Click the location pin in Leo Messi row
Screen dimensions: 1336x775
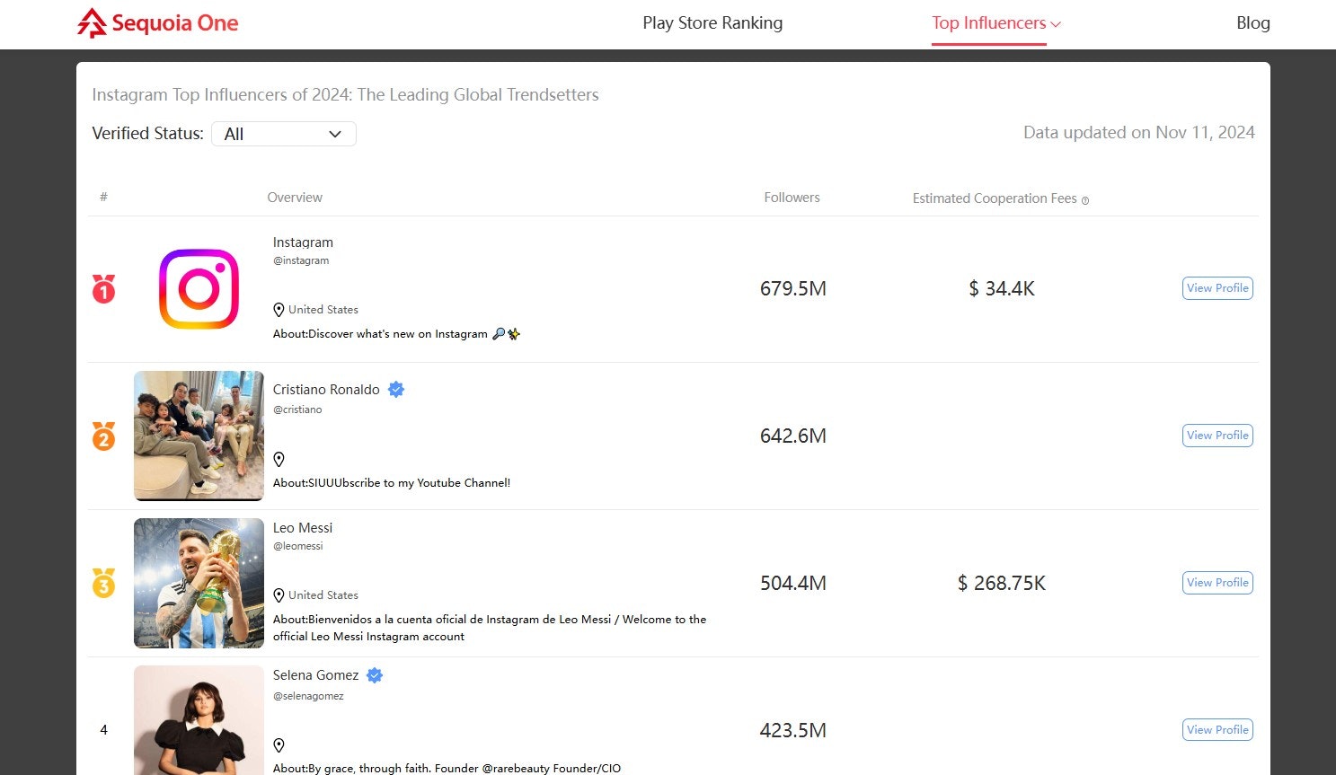coord(279,595)
